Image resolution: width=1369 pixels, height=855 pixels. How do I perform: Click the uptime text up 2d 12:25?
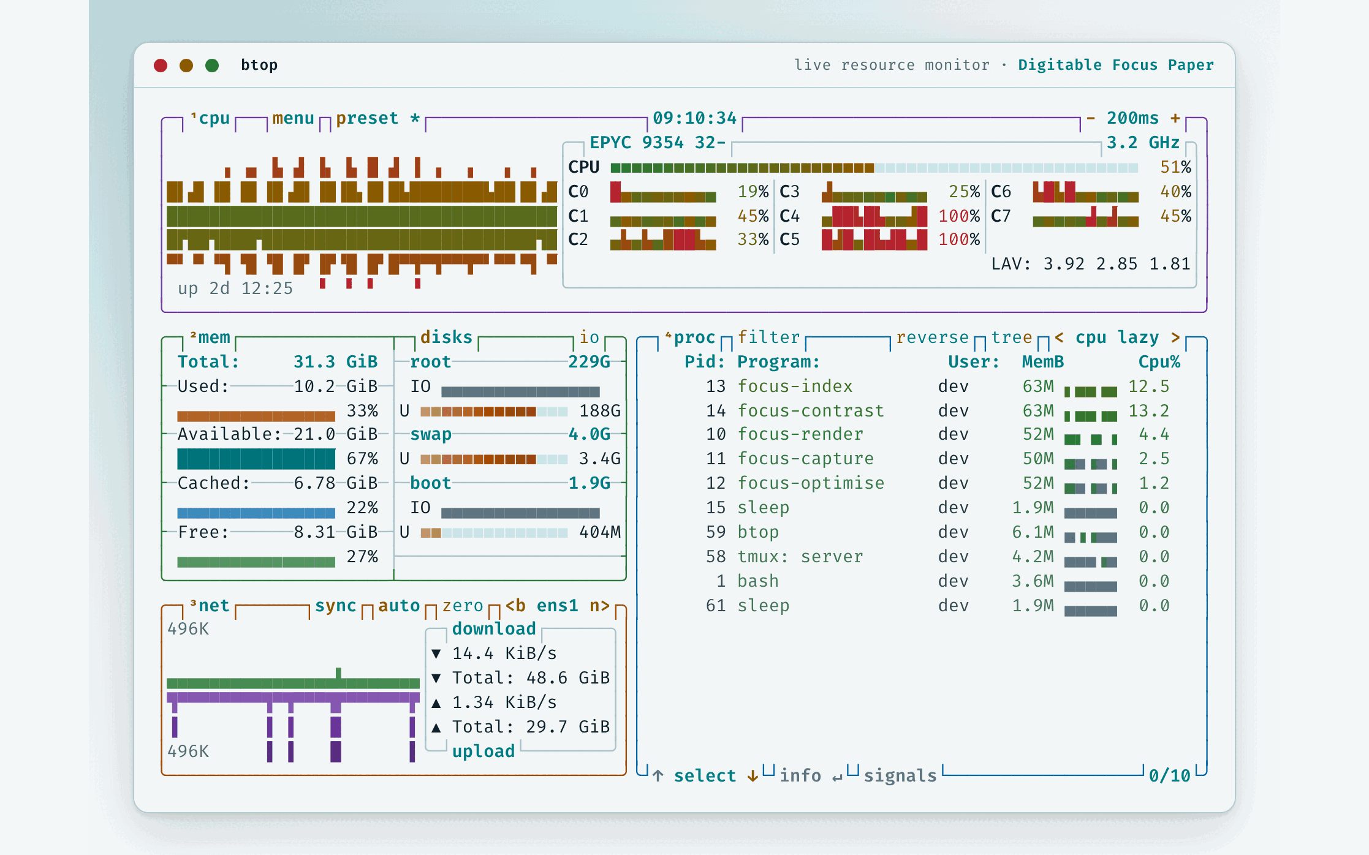tap(235, 288)
